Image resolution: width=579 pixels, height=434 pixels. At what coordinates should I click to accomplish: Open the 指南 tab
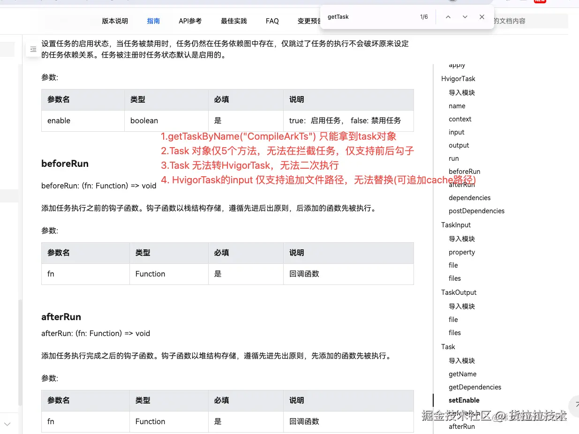[153, 21]
